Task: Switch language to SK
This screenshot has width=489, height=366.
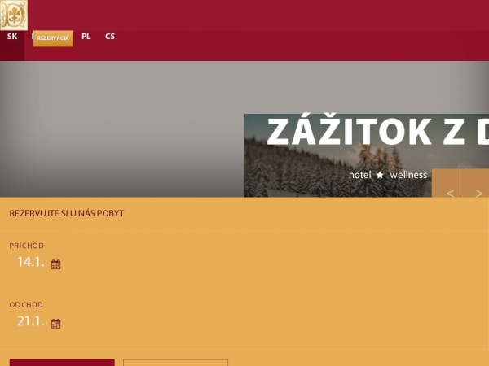Action: tap(12, 37)
